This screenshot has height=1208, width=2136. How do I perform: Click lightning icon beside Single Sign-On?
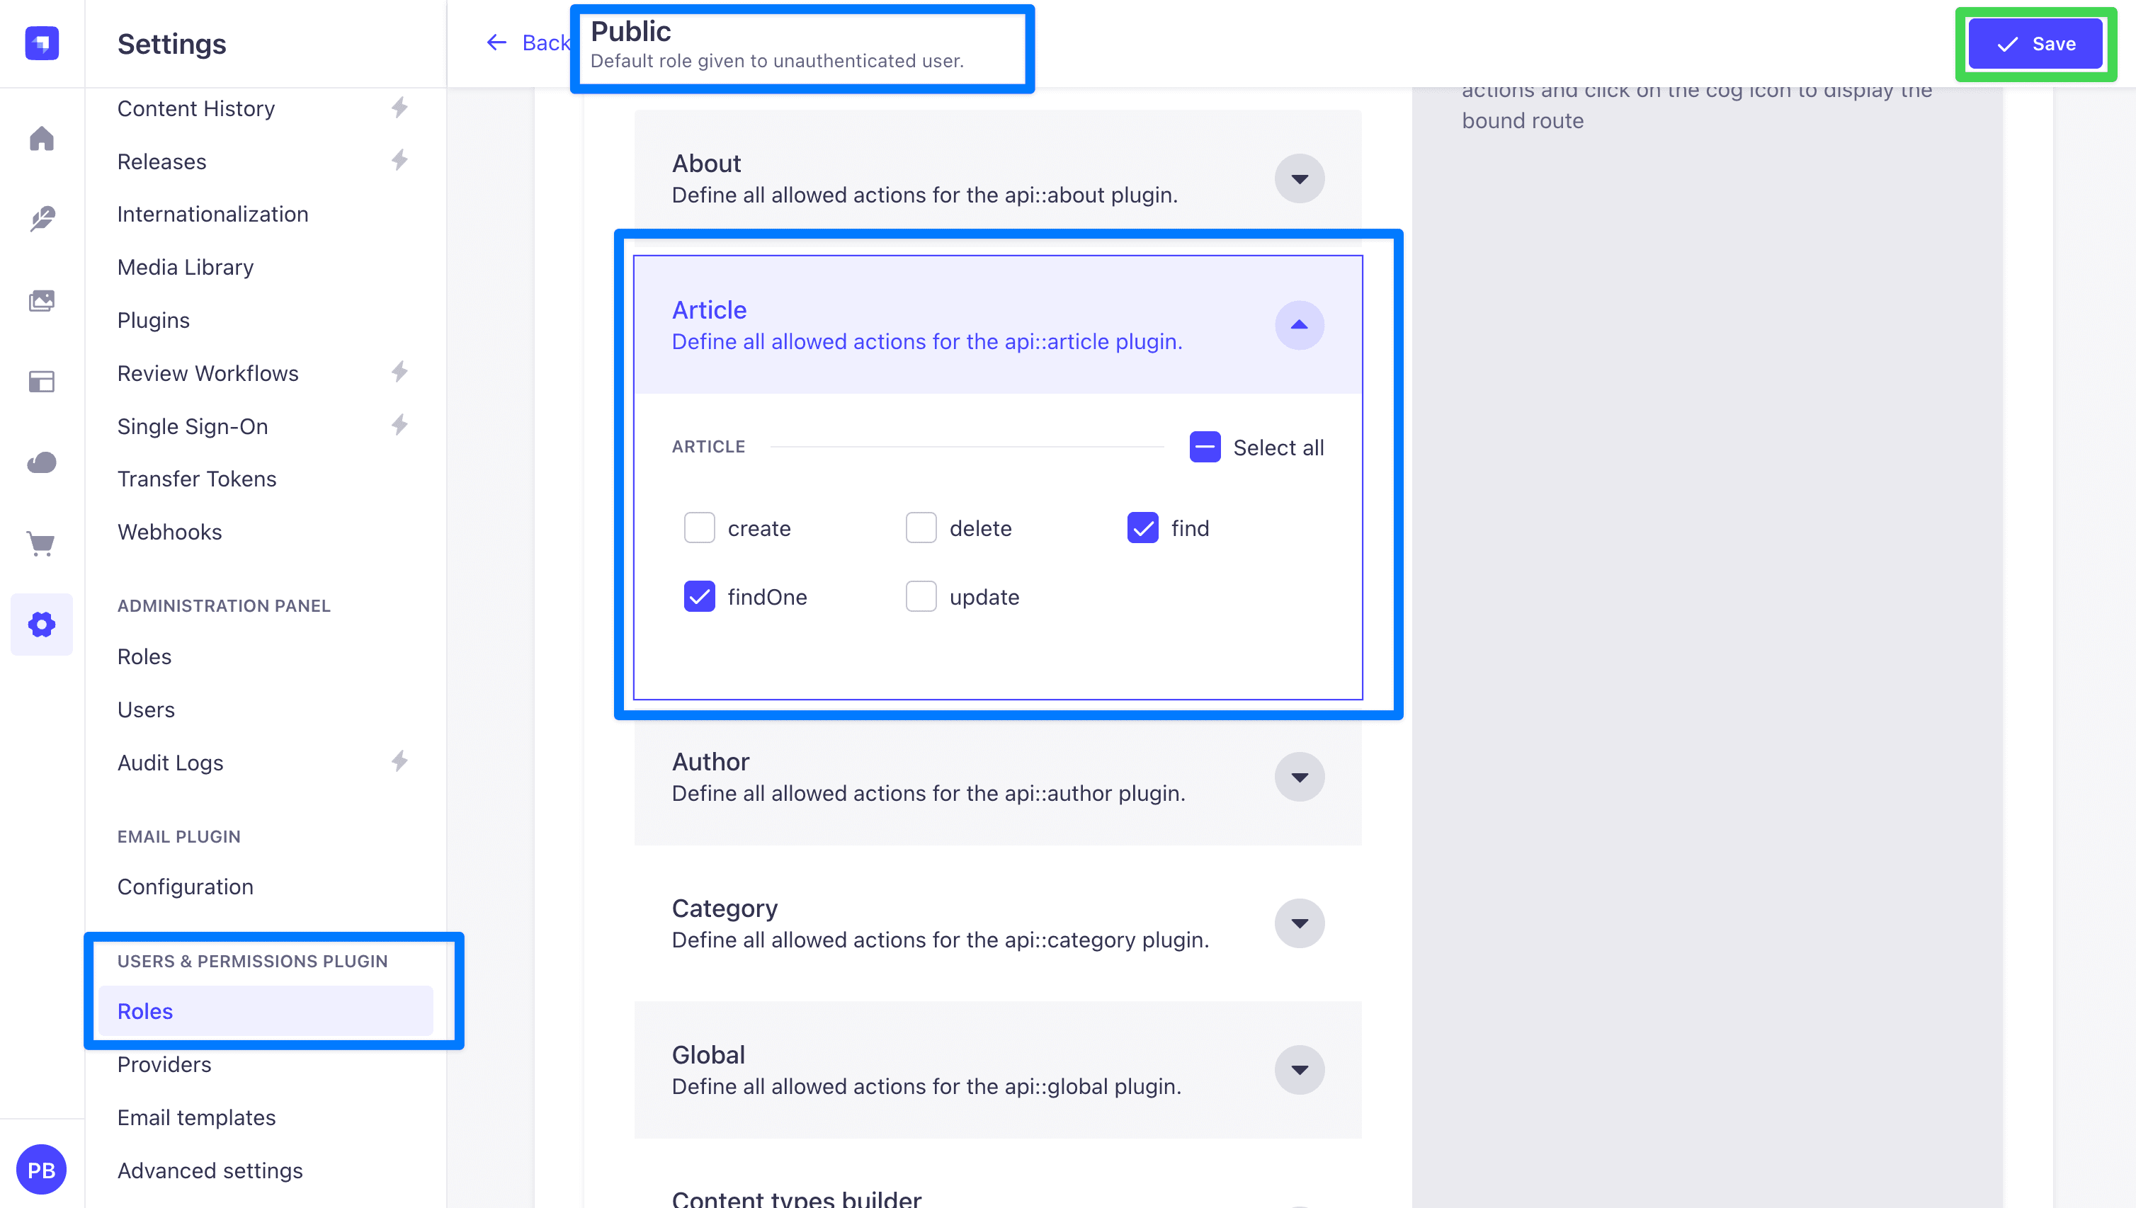399,426
